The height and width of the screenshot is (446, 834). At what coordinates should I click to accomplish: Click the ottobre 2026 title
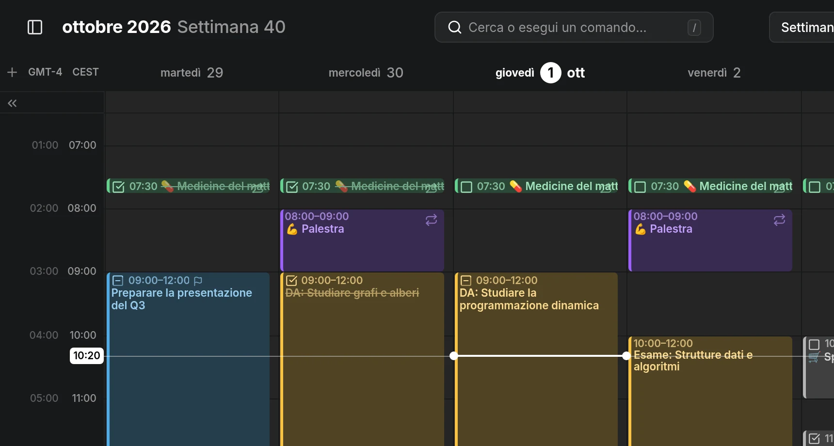pos(116,27)
